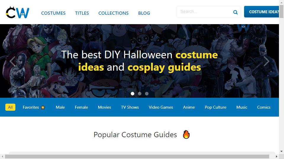Image resolution: width=284 pixels, height=159 pixels.
Task: Click the banner headline text
Action: pyautogui.click(x=139, y=61)
